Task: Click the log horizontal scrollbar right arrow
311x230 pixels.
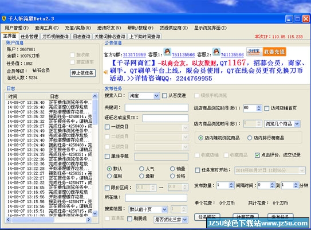Action: [89, 220]
